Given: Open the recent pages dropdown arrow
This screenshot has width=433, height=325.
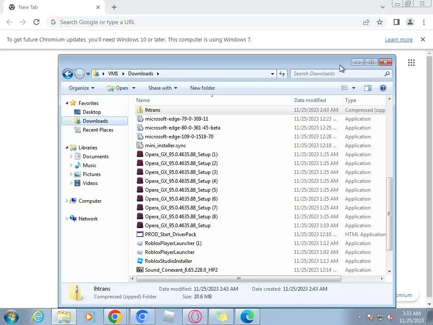Looking at the screenshot, I should [88, 74].
